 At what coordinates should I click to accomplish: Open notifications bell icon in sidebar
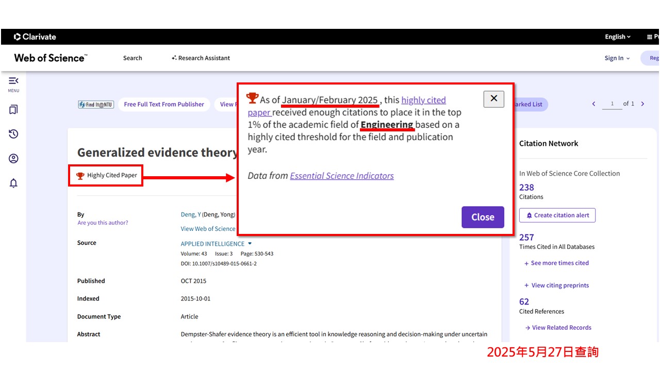13,183
